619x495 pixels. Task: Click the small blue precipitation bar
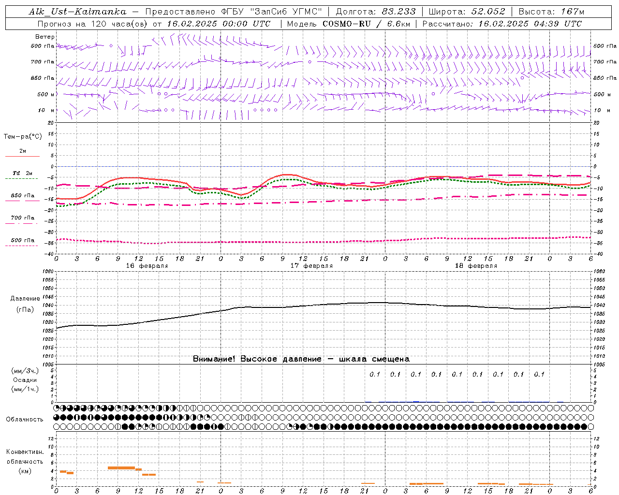click(416, 402)
